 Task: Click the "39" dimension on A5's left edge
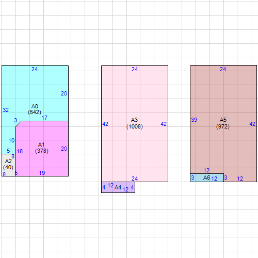[194, 120]
